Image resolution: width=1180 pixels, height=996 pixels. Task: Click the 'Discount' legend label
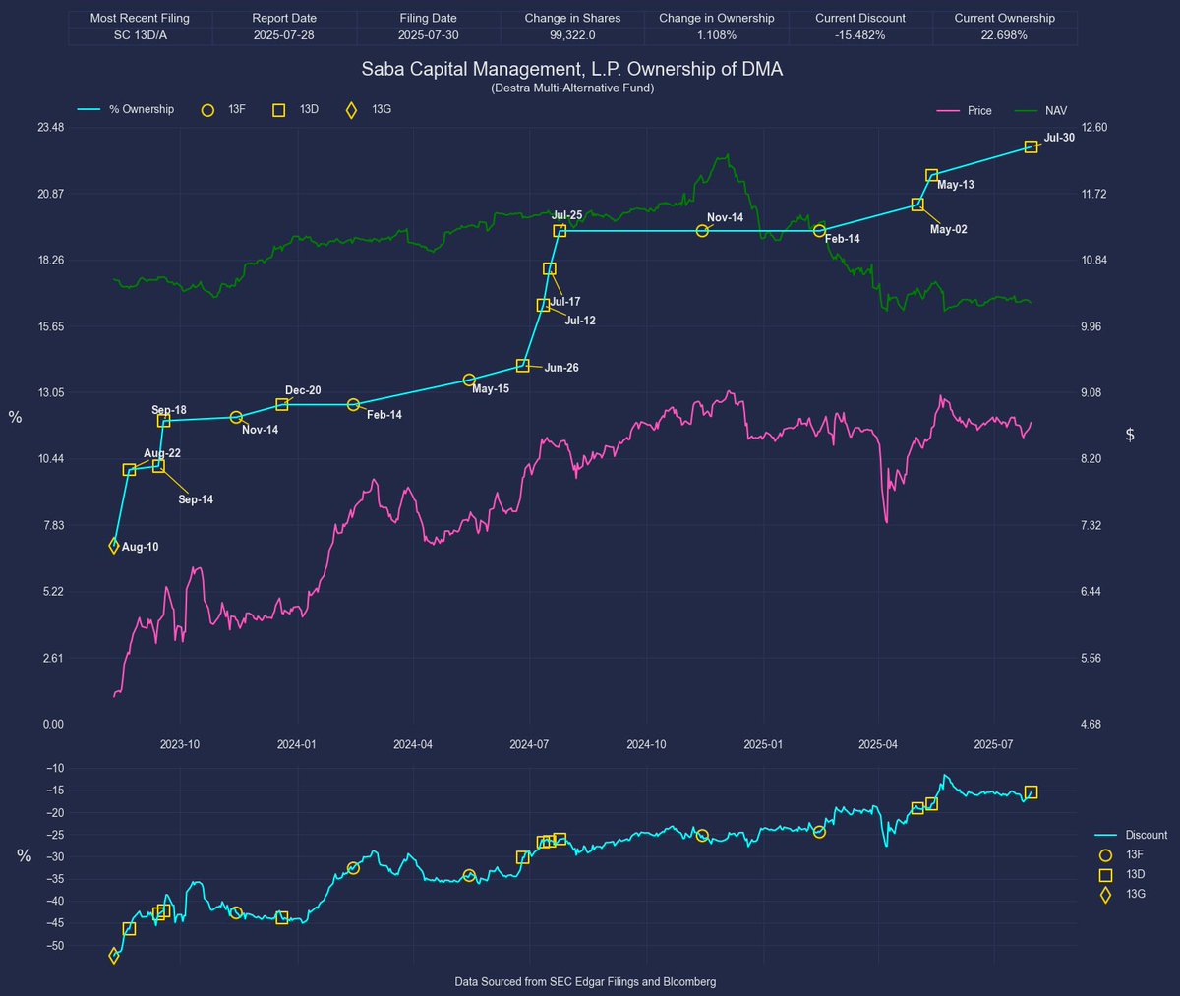pyautogui.click(x=1147, y=836)
